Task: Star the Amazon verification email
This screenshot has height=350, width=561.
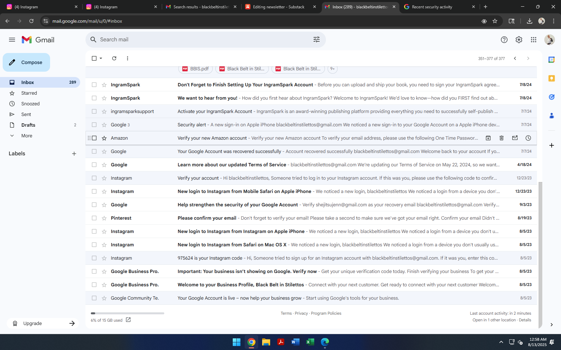Action: tap(104, 138)
